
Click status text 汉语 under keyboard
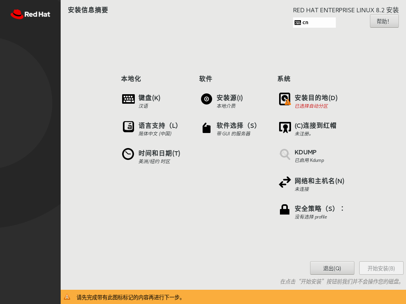coord(143,106)
